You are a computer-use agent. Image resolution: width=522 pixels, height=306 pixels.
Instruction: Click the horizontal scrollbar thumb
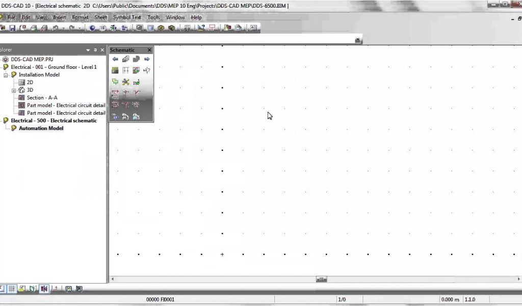coord(321,279)
